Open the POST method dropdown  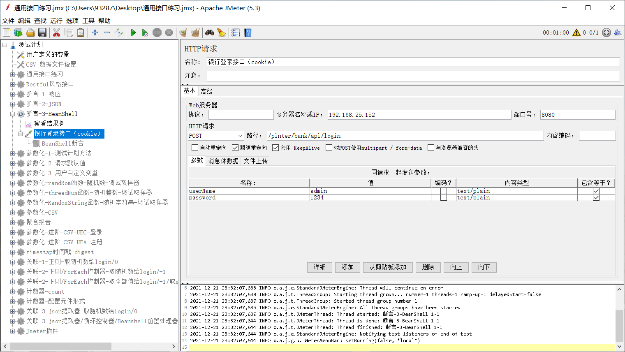click(x=216, y=136)
